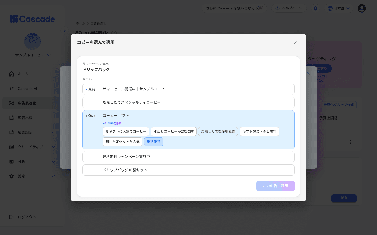Screen dimensions: 377x235
Task: Select headline 焙煎したてスペシャルティコーヒー
Action: click(188, 102)
